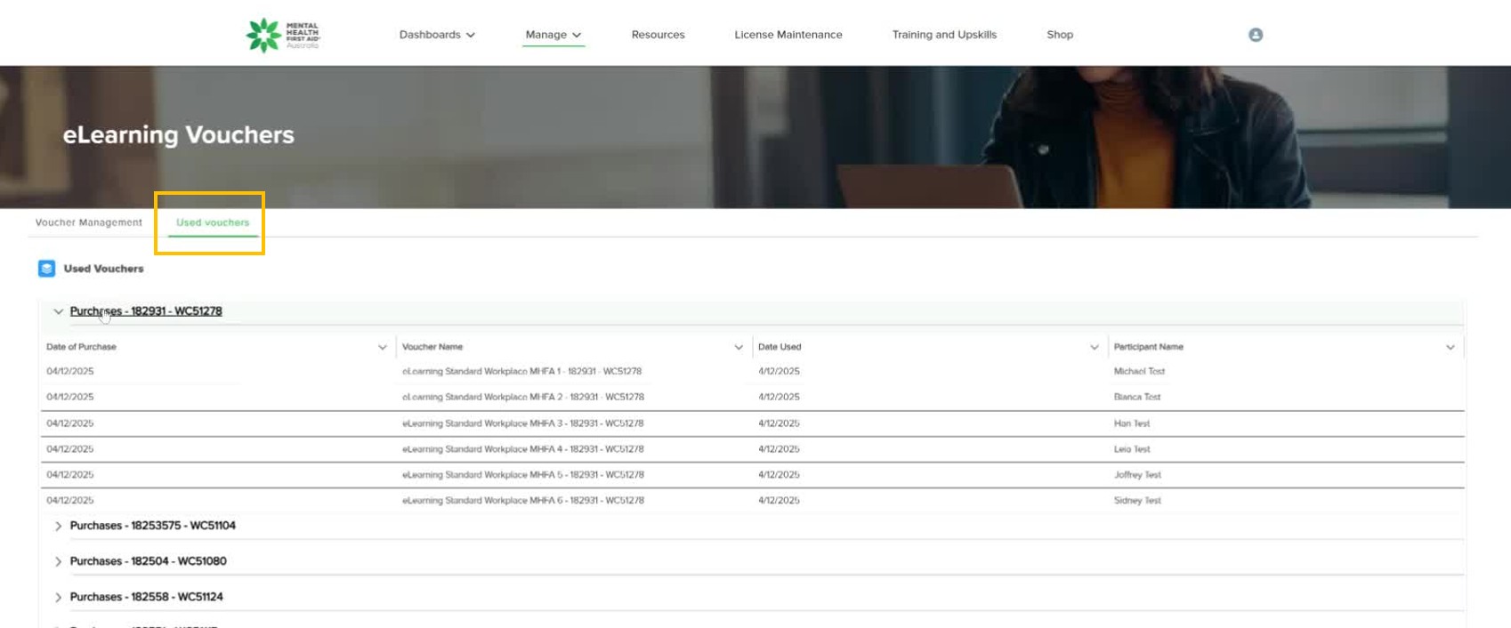
Task: Collapse the Purchases - 182931 - WC51278 group
Action: 59,311
